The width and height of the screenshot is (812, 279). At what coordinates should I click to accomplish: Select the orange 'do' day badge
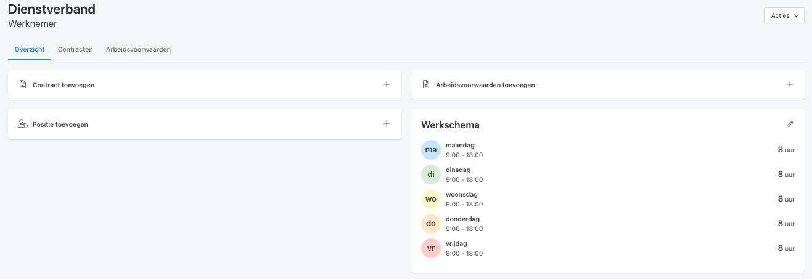click(431, 224)
